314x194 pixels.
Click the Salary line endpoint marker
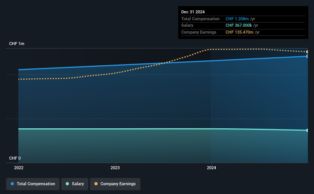[307, 130]
